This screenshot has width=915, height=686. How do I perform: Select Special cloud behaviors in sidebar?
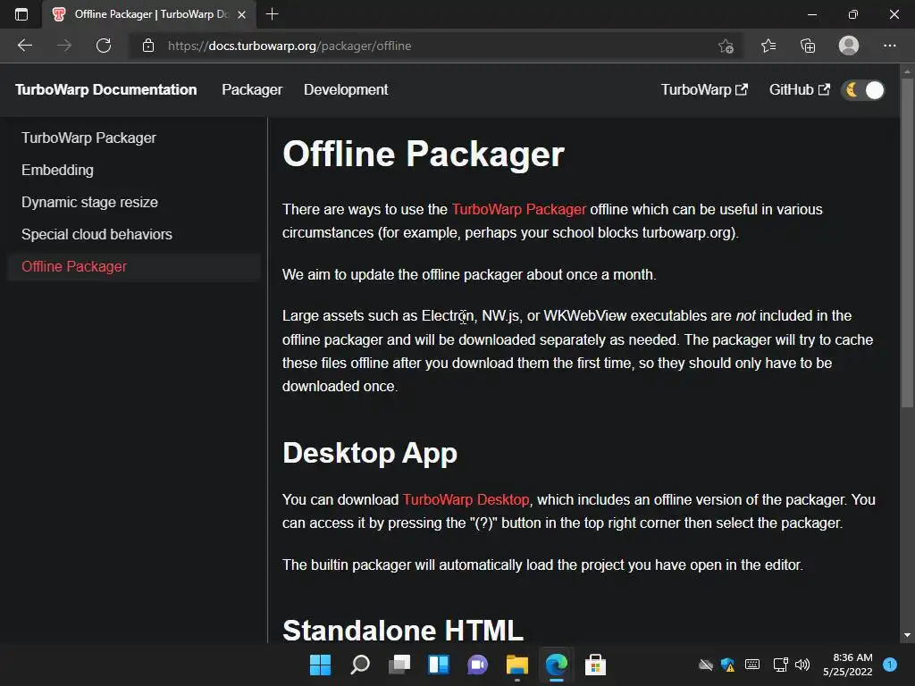(x=134, y=234)
